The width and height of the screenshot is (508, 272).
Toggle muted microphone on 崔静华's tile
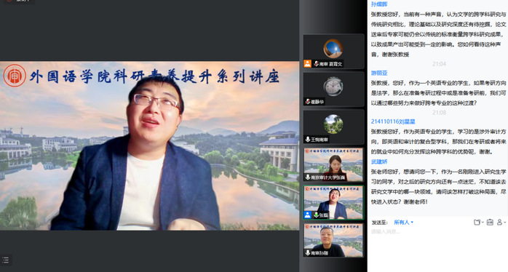tap(307, 102)
